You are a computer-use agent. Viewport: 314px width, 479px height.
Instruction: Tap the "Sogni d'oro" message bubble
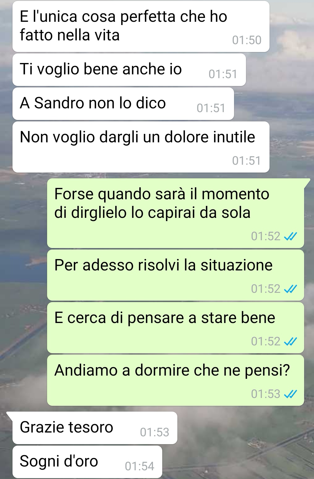[x=87, y=462]
